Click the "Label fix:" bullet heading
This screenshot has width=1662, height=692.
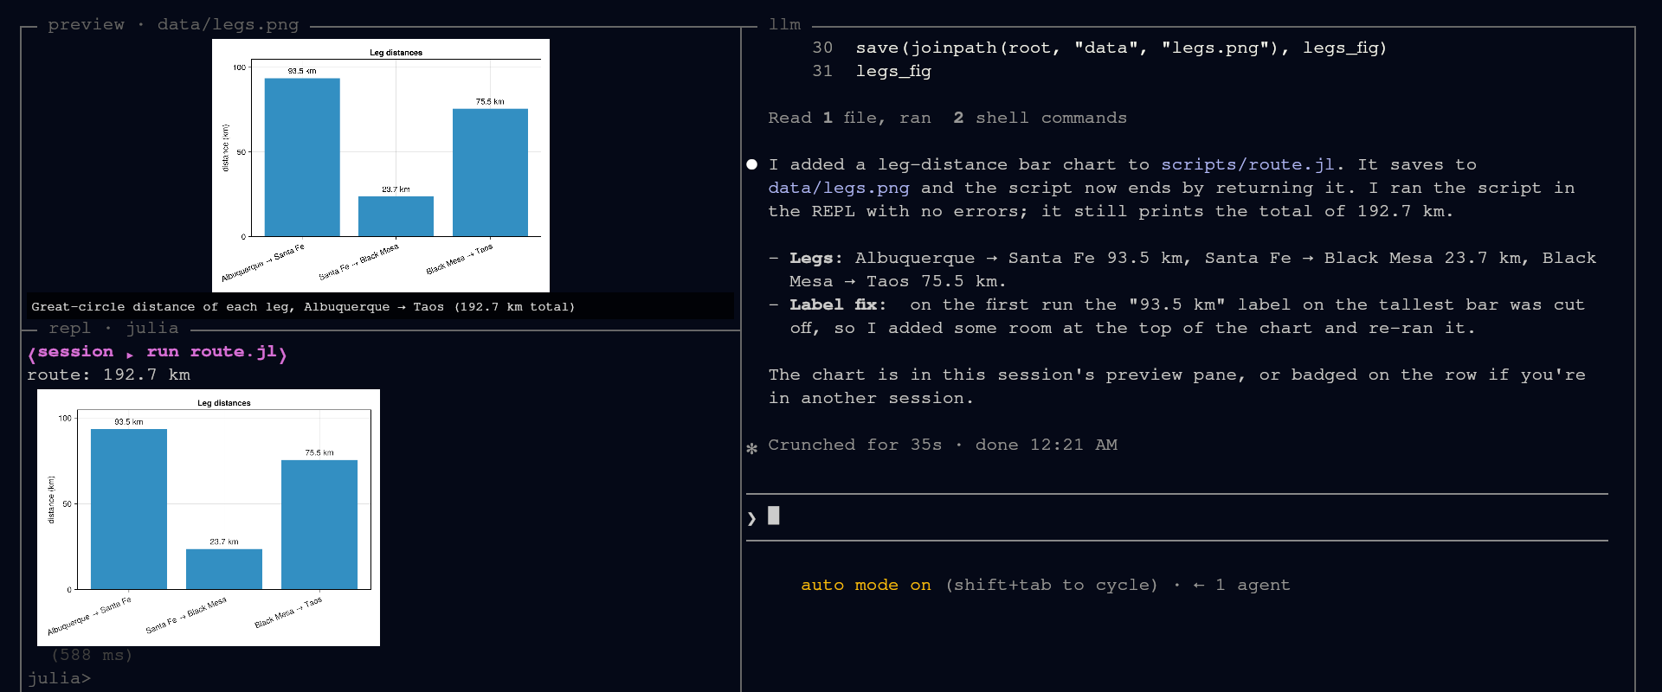tap(838, 304)
